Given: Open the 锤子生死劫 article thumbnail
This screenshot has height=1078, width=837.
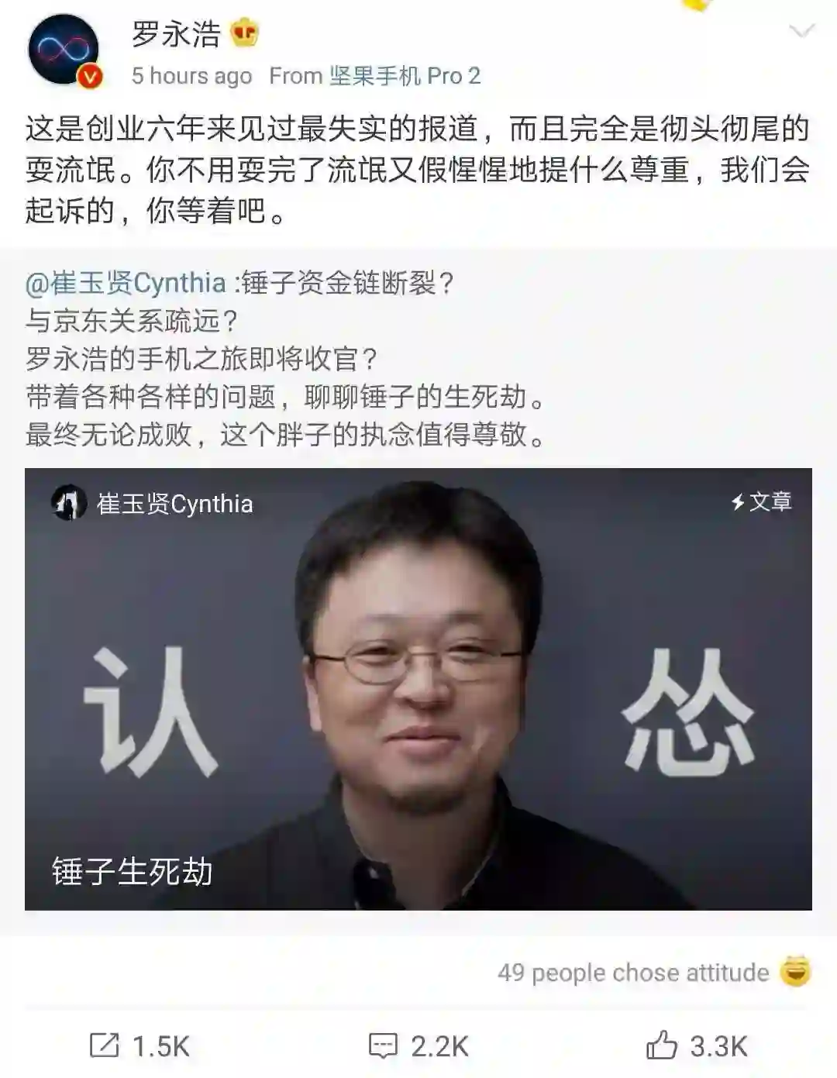Looking at the screenshot, I should (x=418, y=689).
